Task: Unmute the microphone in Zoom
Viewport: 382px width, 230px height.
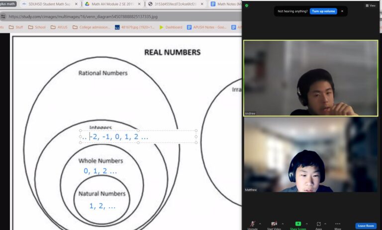Action: [x=252, y=225]
